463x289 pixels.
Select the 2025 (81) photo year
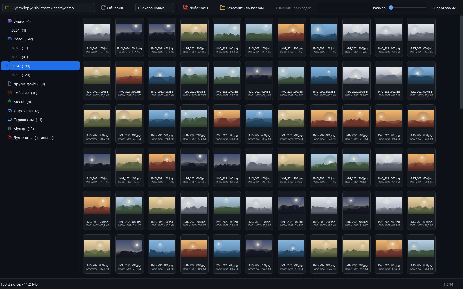pos(20,57)
